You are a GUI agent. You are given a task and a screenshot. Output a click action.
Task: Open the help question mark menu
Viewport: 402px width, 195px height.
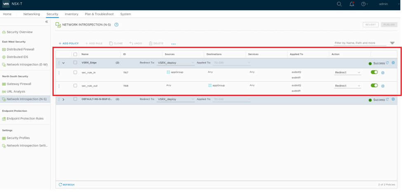pos(364,4)
